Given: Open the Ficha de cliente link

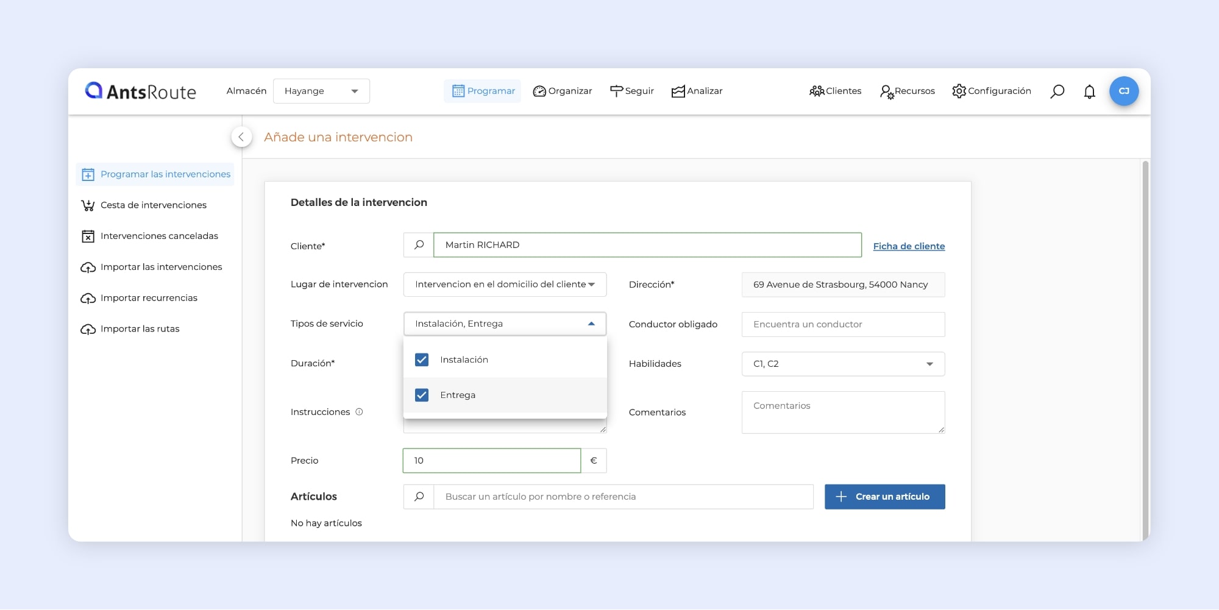Looking at the screenshot, I should point(909,246).
